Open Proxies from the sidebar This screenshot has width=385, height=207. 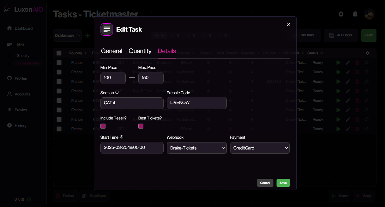pyautogui.click(x=21, y=110)
